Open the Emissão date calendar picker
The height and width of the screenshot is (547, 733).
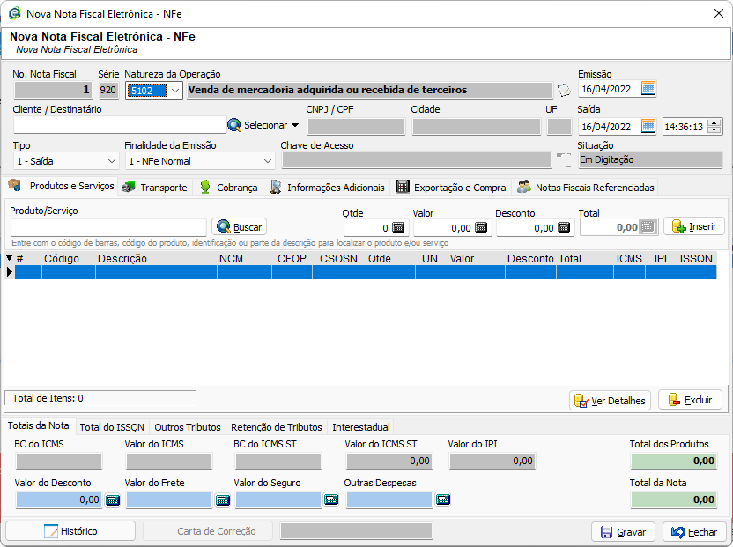click(648, 89)
